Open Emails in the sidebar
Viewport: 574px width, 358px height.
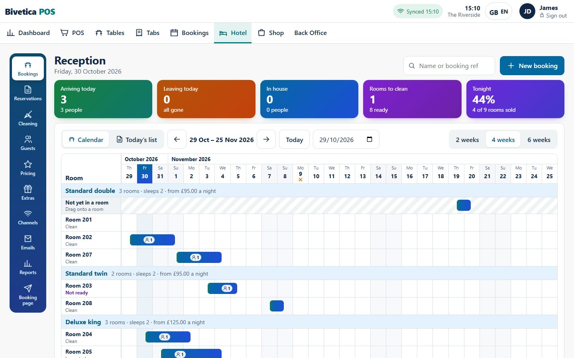point(28,243)
